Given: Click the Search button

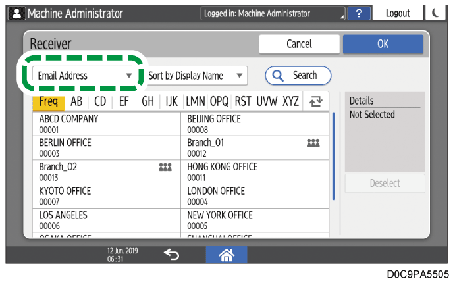Looking at the screenshot, I should (298, 76).
